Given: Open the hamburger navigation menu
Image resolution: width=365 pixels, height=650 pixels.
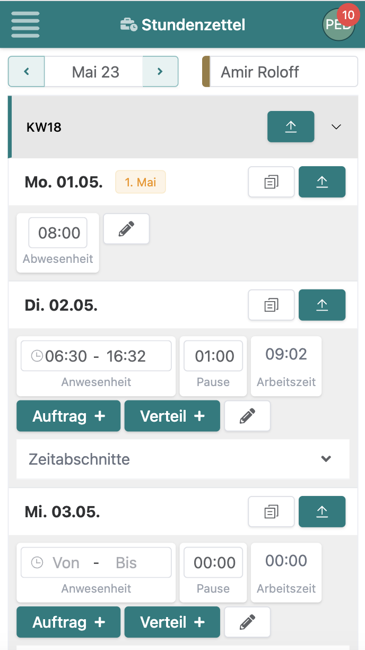Looking at the screenshot, I should pos(25,24).
